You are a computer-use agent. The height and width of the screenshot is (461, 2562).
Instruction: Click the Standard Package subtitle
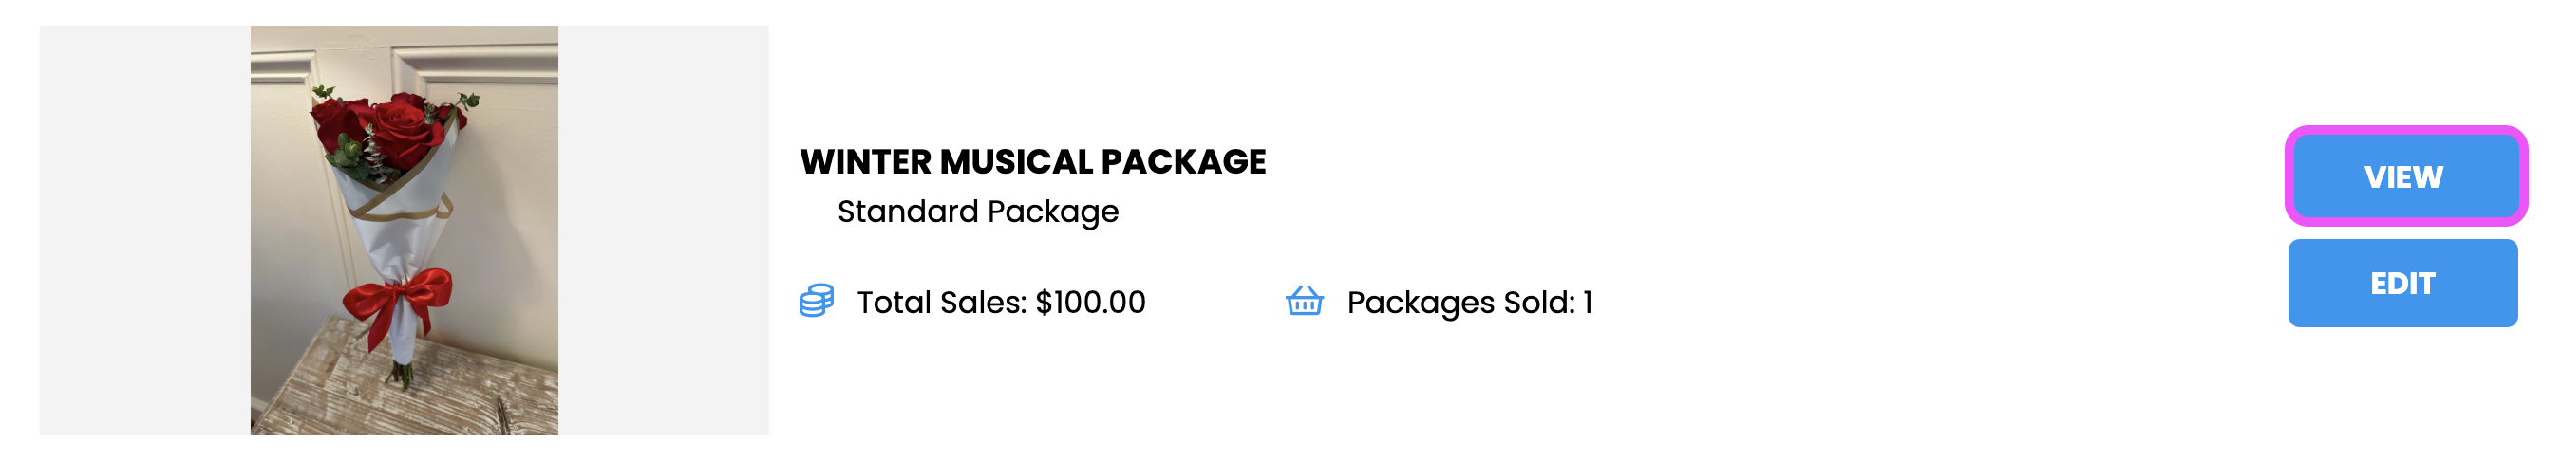pyautogui.click(x=978, y=212)
